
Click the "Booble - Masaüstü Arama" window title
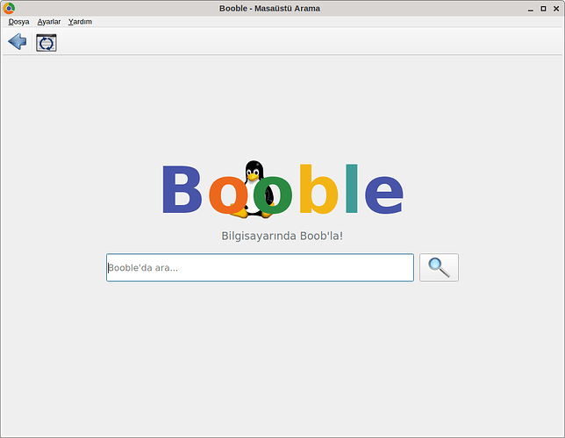269,9
